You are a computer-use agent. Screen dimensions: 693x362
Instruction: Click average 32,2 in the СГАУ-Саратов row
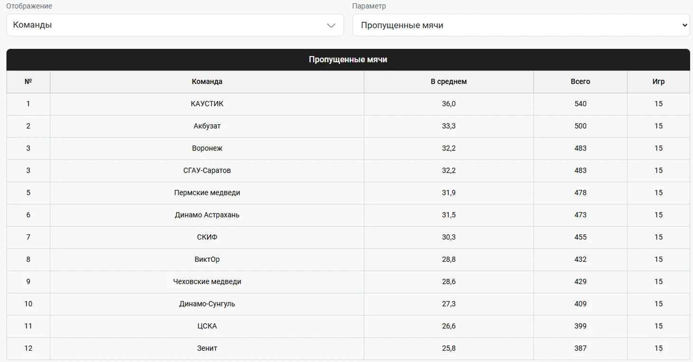pyautogui.click(x=449, y=170)
